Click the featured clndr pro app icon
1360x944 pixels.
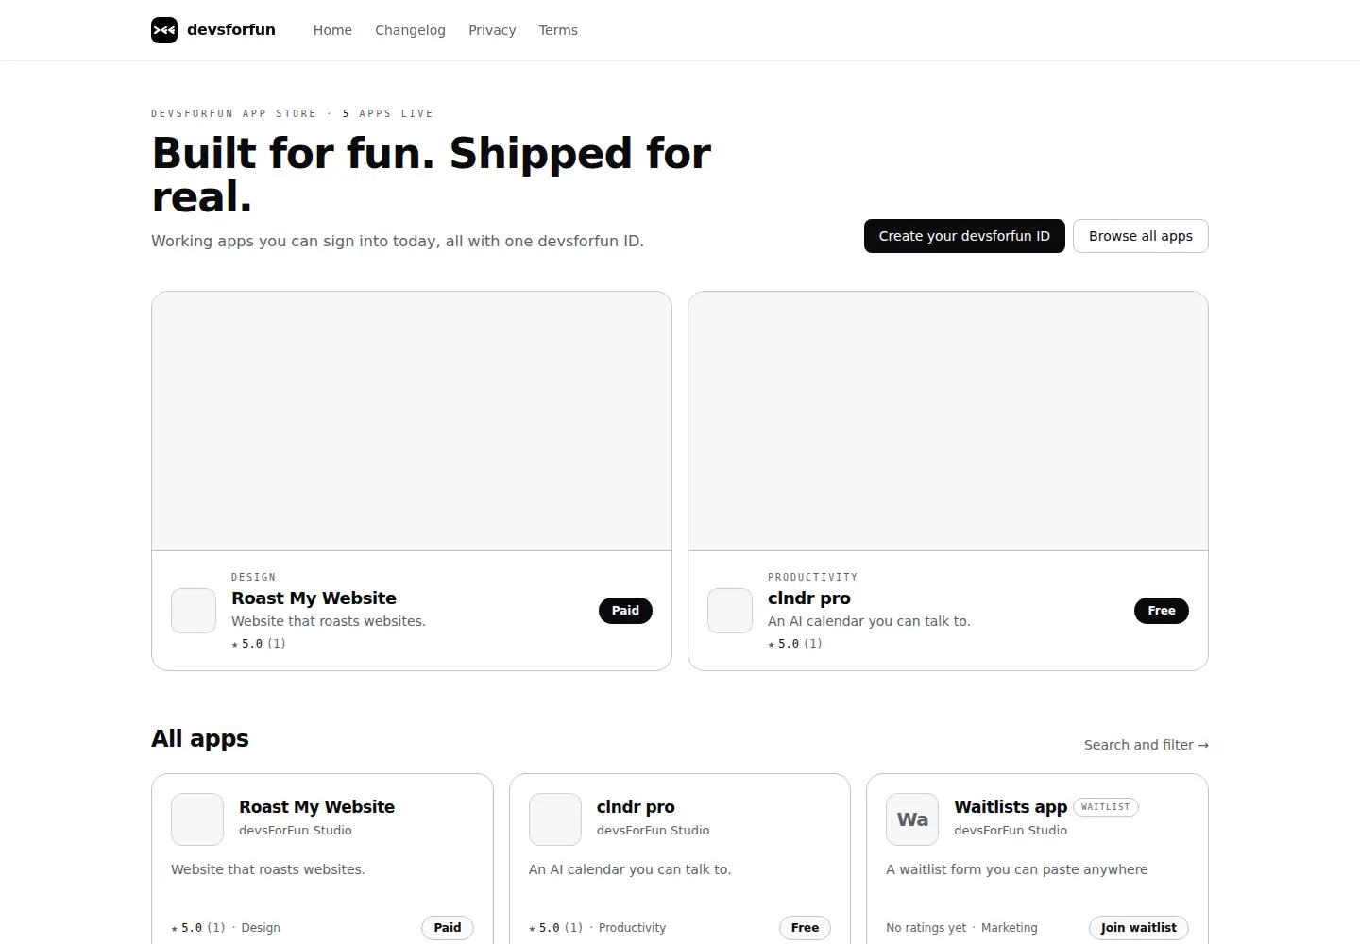730,611
